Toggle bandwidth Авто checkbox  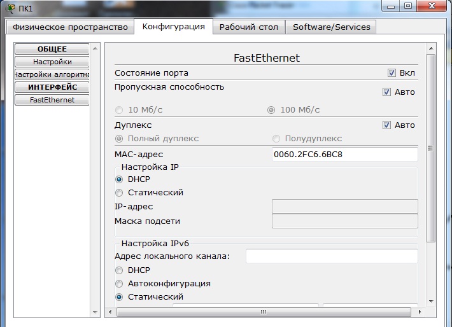coord(386,92)
